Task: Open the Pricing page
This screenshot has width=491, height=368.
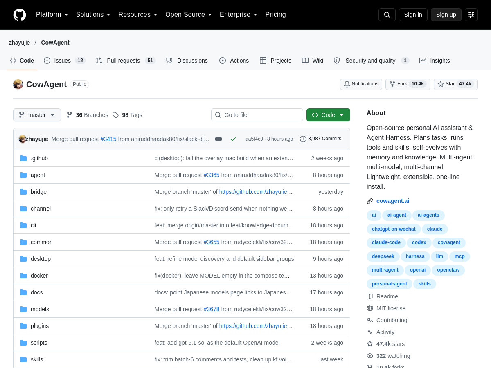Action: click(275, 15)
